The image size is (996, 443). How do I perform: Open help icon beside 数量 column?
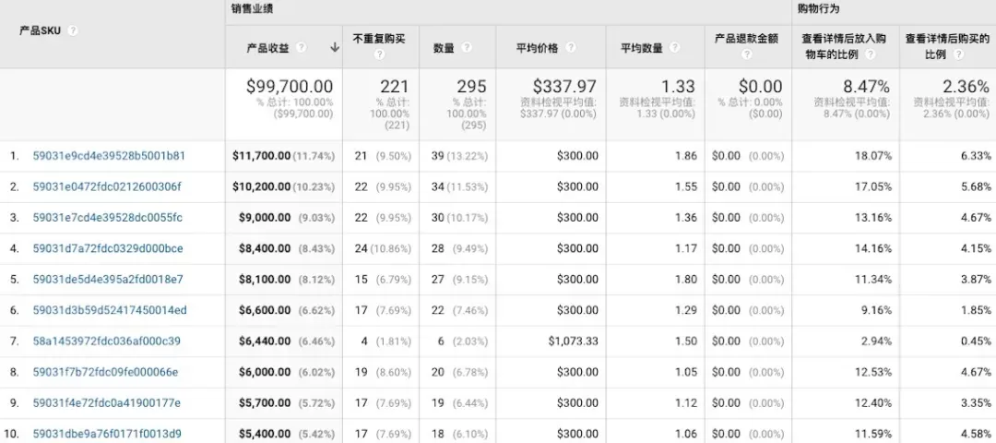tap(467, 48)
